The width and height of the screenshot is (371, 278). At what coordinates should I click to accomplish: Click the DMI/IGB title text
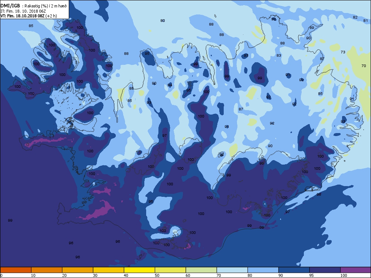pos(10,6)
